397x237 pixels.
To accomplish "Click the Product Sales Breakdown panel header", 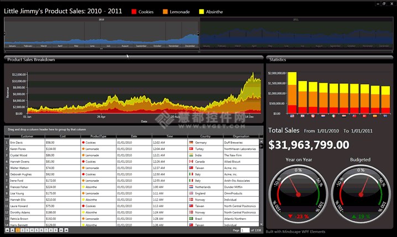I will [x=134, y=60].
